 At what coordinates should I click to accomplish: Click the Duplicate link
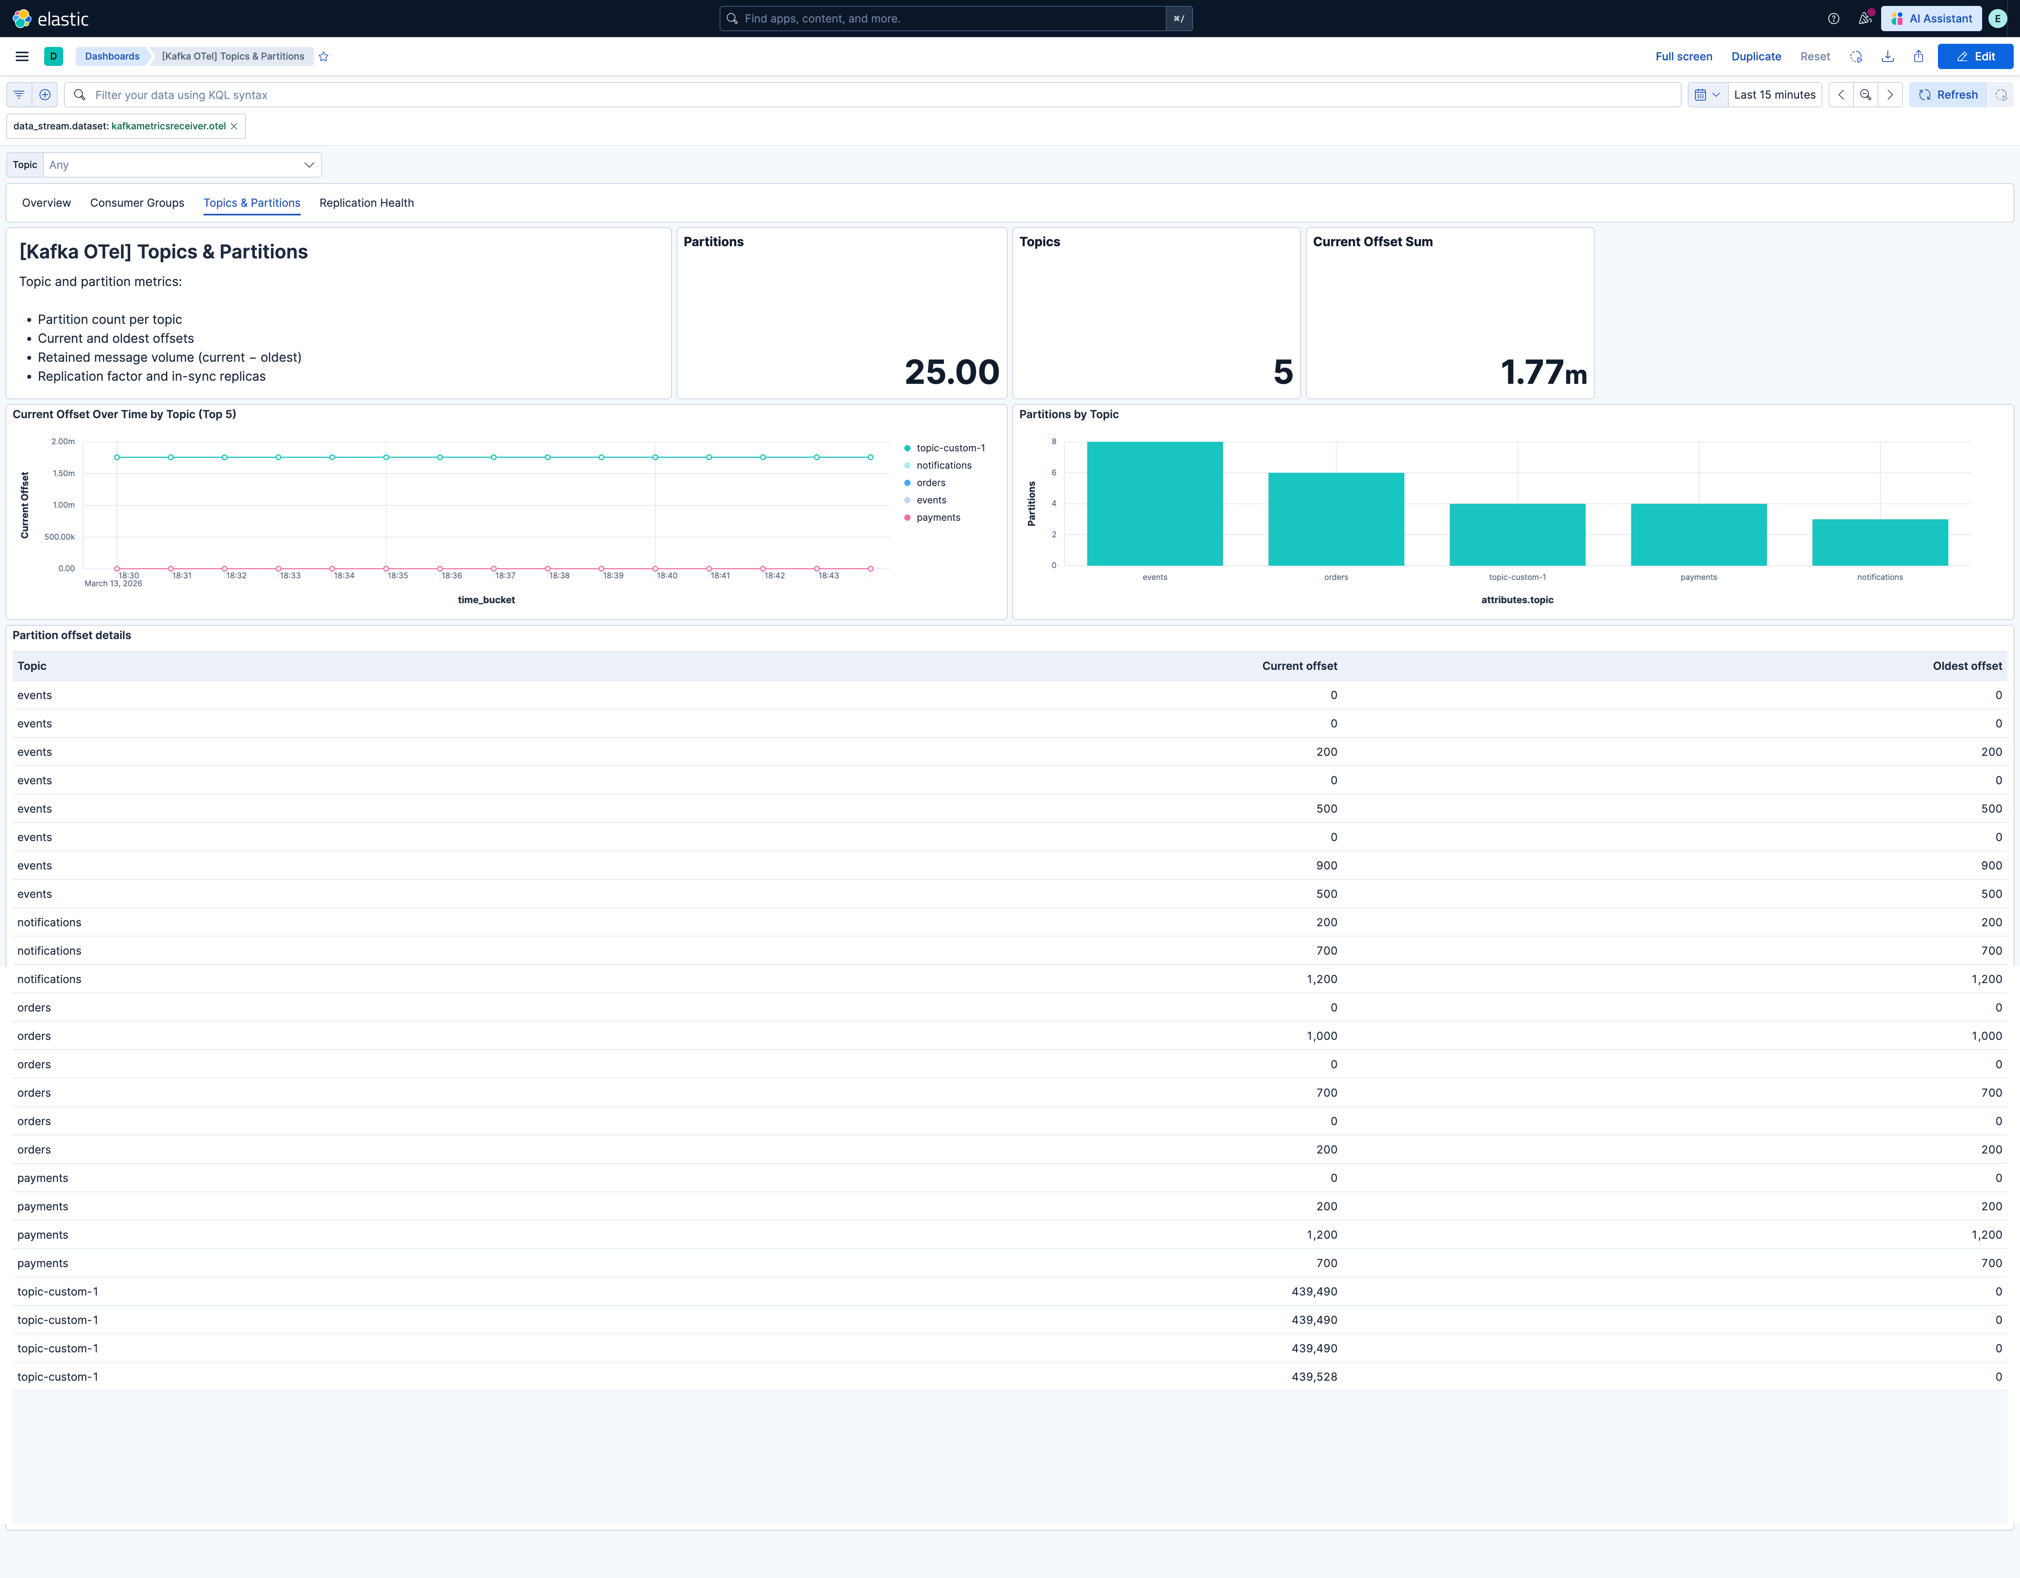(x=1756, y=56)
